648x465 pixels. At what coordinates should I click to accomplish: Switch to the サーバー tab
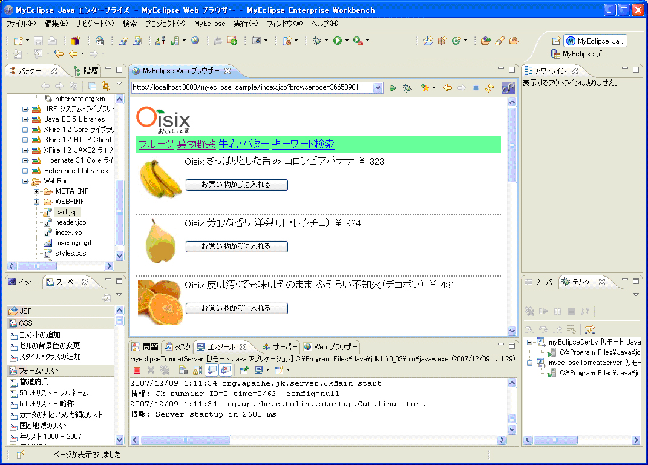point(280,347)
